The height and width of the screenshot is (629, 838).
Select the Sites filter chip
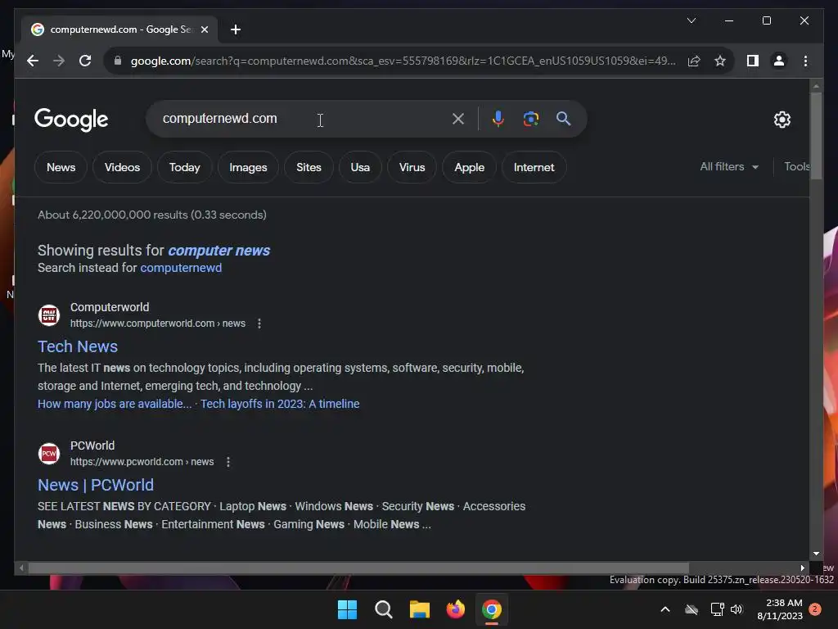[x=309, y=167]
